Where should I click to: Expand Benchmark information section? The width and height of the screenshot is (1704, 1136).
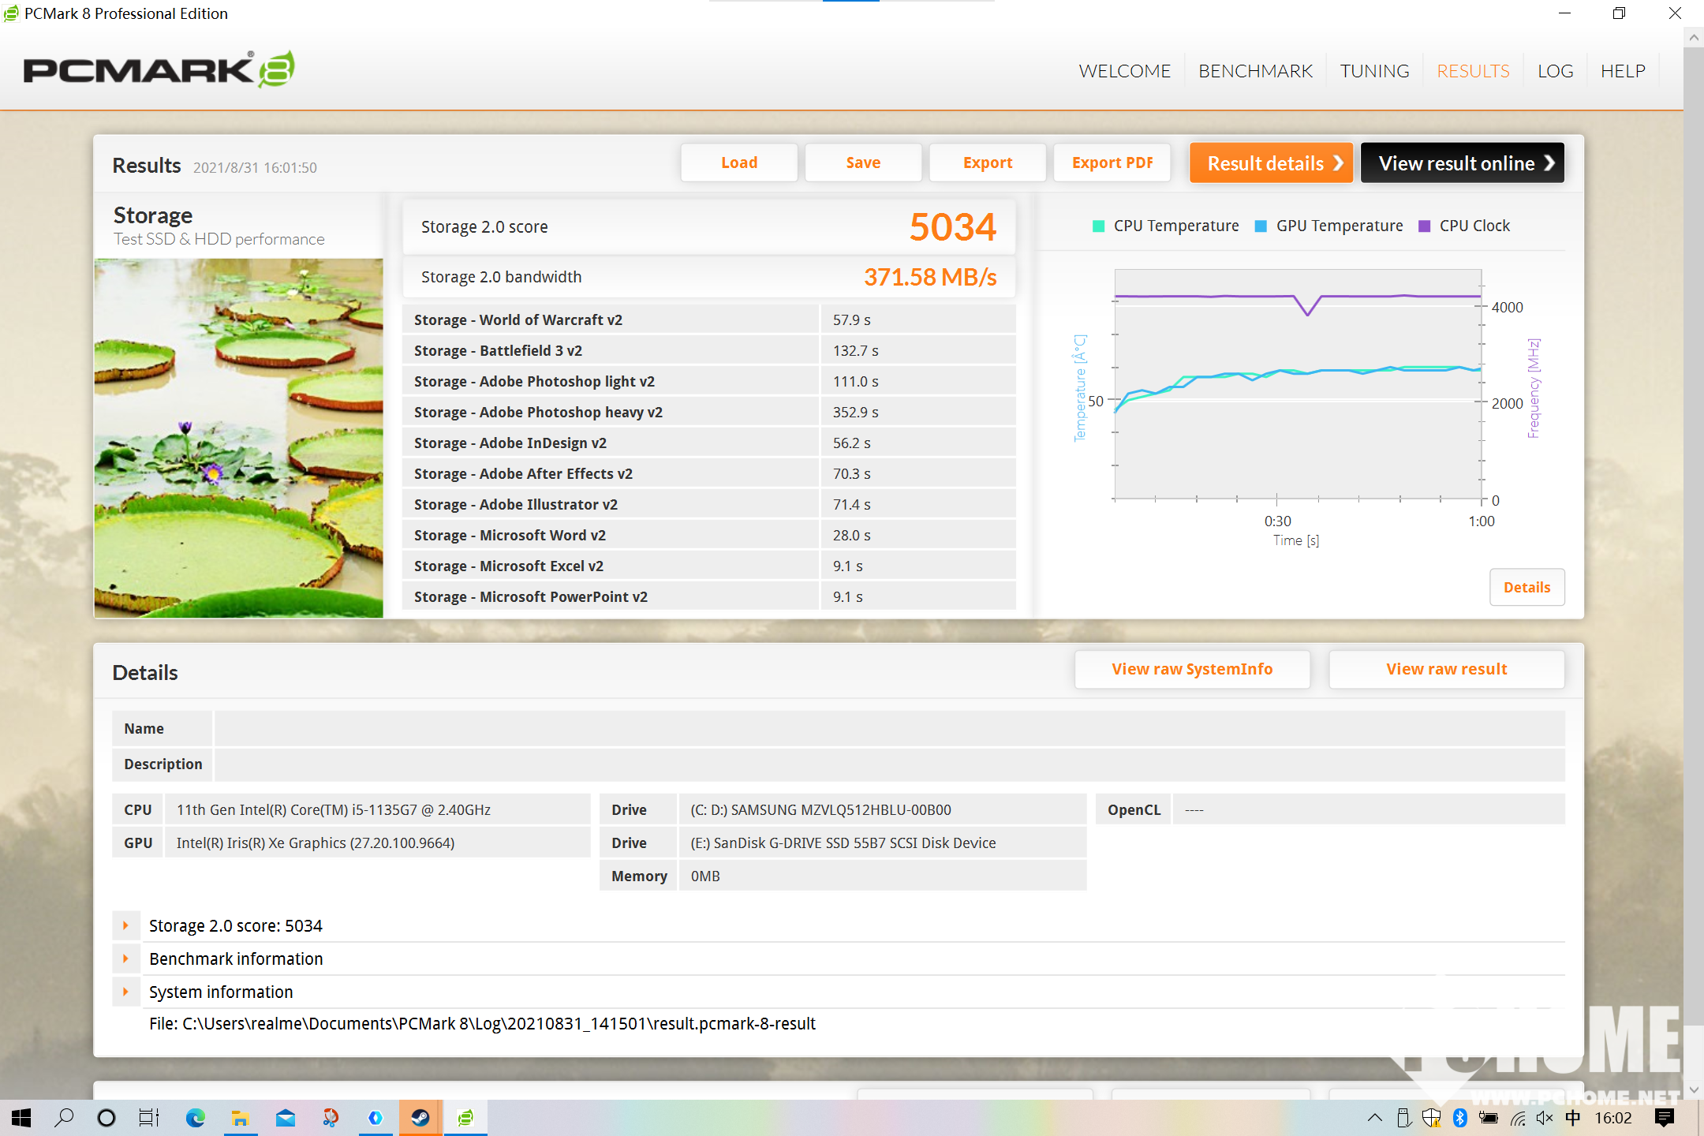coord(125,958)
